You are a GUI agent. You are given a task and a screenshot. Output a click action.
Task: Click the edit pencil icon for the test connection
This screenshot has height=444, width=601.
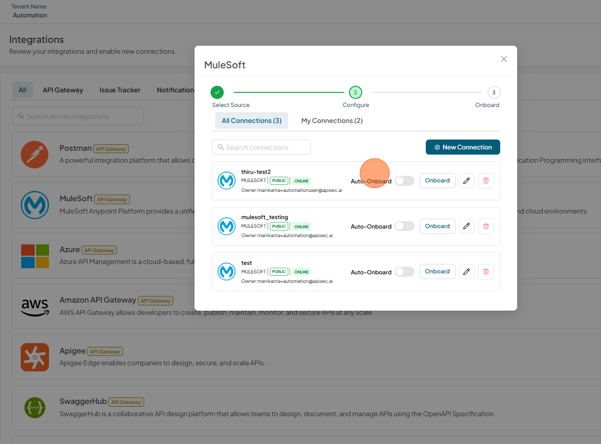(467, 271)
